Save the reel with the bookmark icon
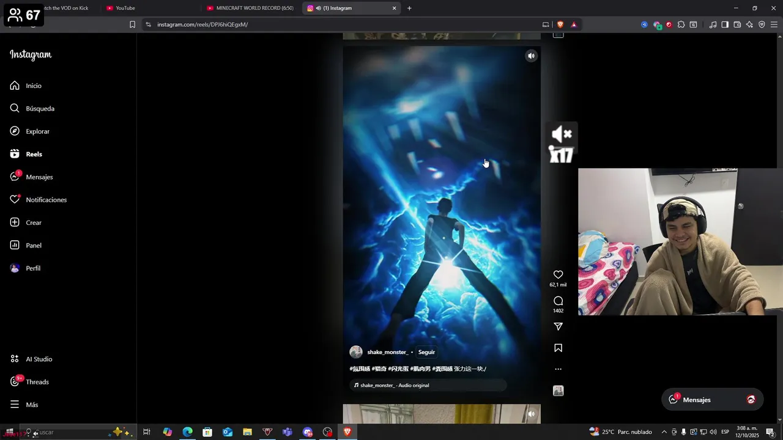Image resolution: width=783 pixels, height=440 pixels. (558, 348)
